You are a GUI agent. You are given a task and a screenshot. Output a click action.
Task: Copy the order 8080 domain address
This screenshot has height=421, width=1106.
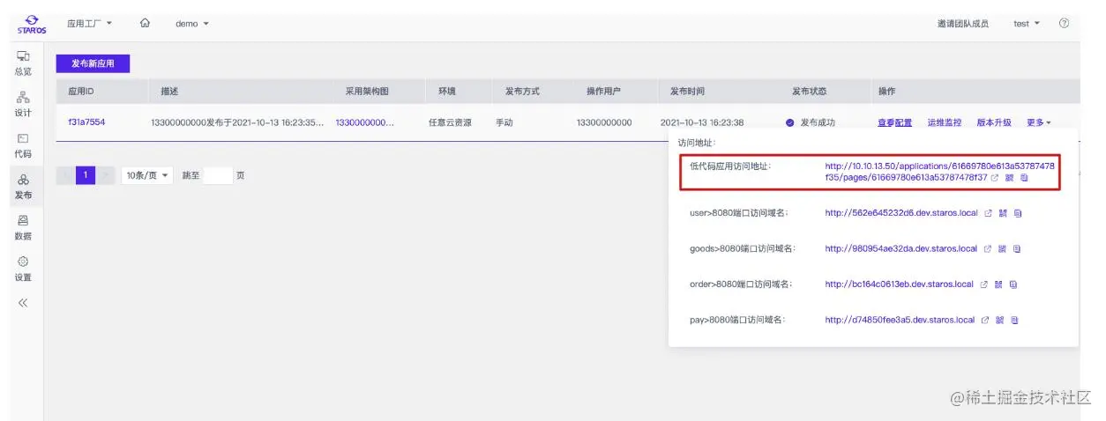(x=1013, y=284)
